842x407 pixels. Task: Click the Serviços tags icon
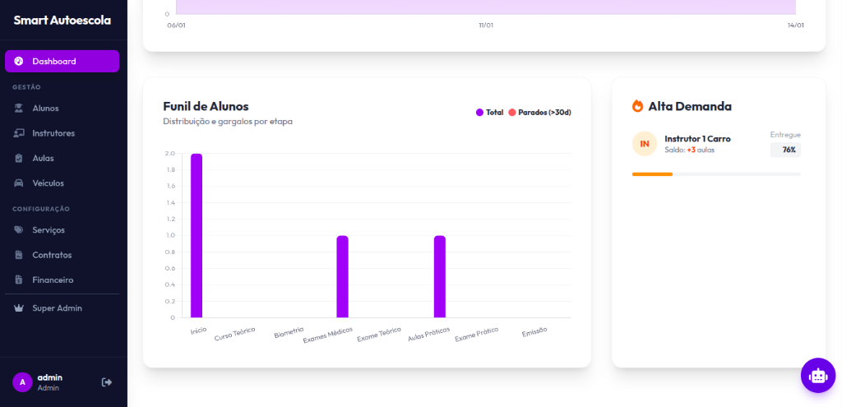pos(19,230)
